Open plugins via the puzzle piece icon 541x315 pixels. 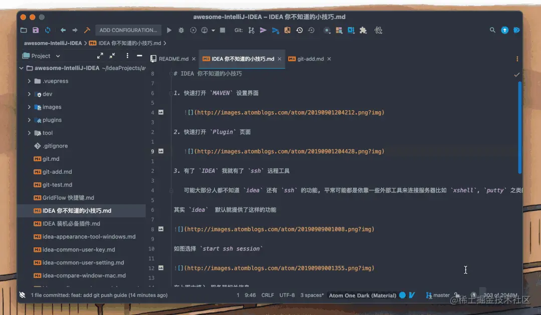pyautogui.click(x=363, y=31)
